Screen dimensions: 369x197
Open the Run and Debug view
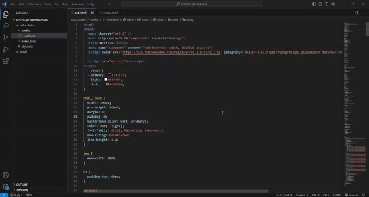click(x=5, y=49)
